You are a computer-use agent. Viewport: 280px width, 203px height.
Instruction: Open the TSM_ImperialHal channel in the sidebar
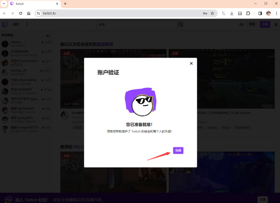coord(26,81)
